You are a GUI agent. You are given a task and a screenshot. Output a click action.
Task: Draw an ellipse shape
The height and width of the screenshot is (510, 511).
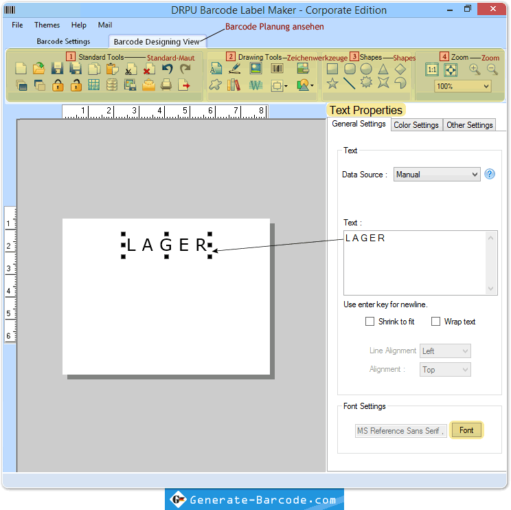pos(366,69)
